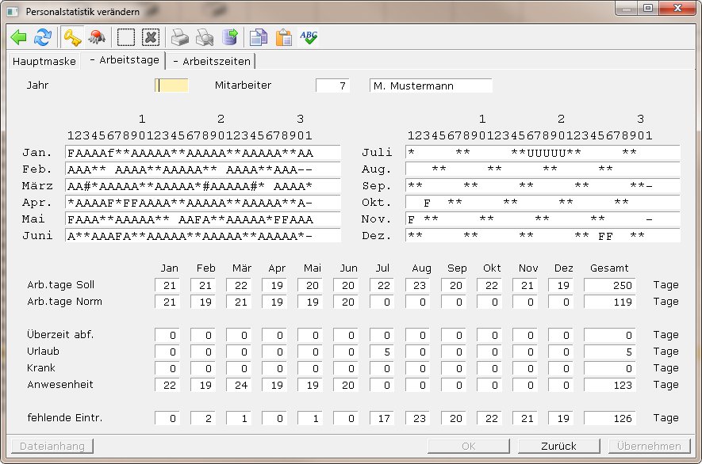Click the green back arrow icon
This screenshot has height=464, width=702.
(x=19, y=37)
